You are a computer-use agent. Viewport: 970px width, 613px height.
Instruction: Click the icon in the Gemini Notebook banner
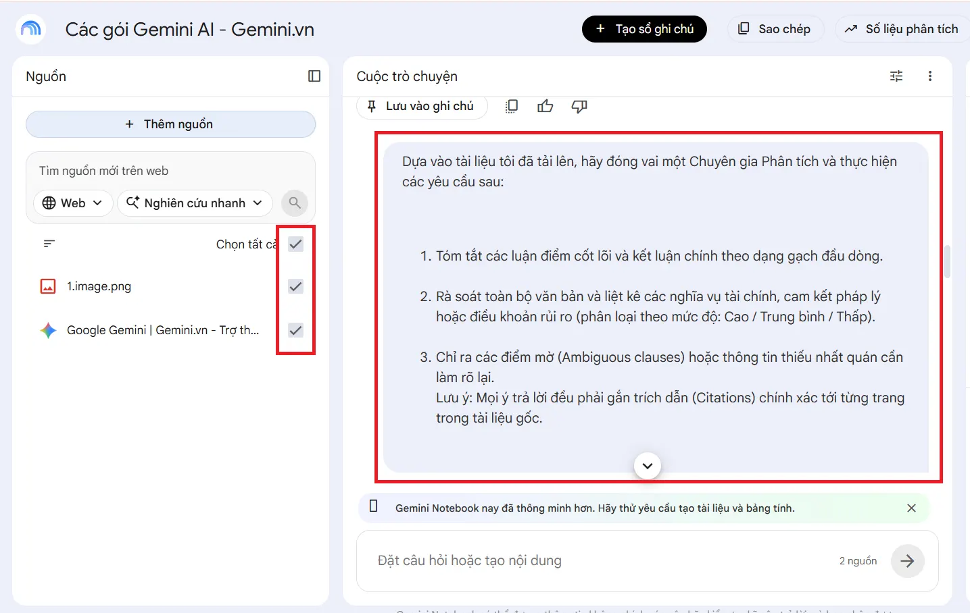(x=373, y=506)
